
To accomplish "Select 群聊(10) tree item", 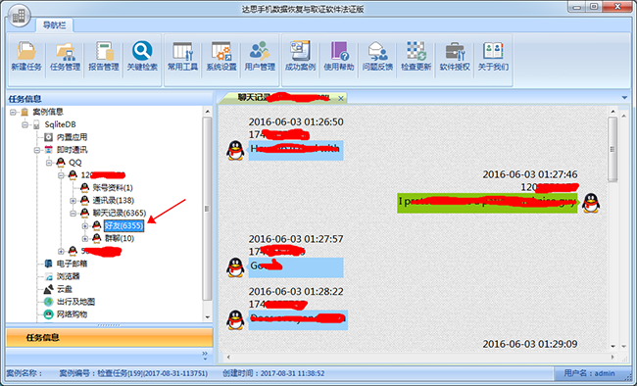I will (119, 238).
